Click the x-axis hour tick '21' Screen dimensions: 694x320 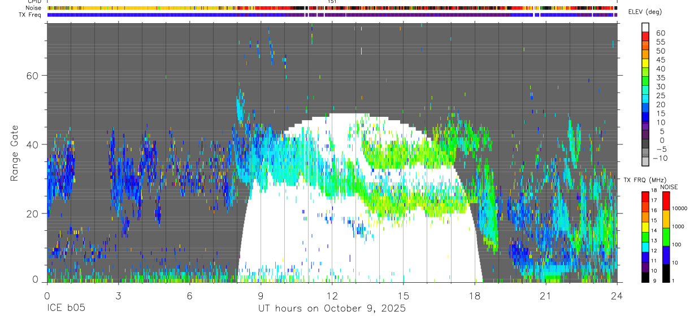[x=545, y=296]
